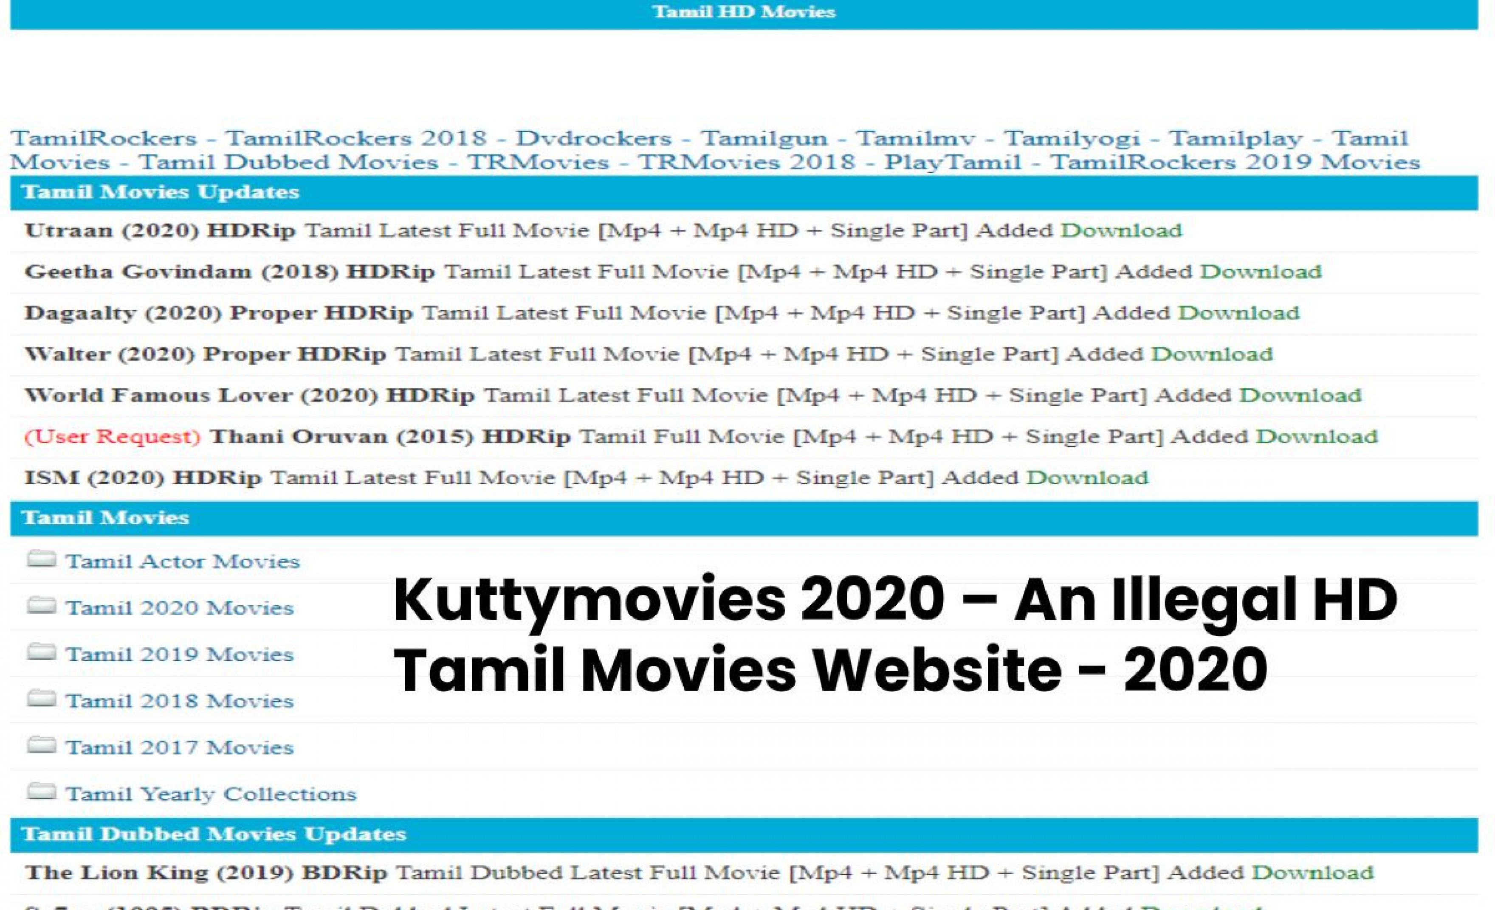
Task: Click the red (User Request) label
Action: click(x=112, y=436)
